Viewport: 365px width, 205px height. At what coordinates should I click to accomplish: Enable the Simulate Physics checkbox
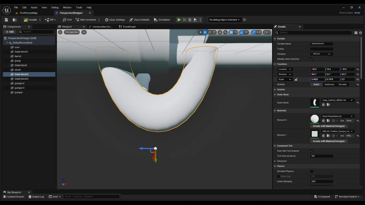tap(312, 171)
